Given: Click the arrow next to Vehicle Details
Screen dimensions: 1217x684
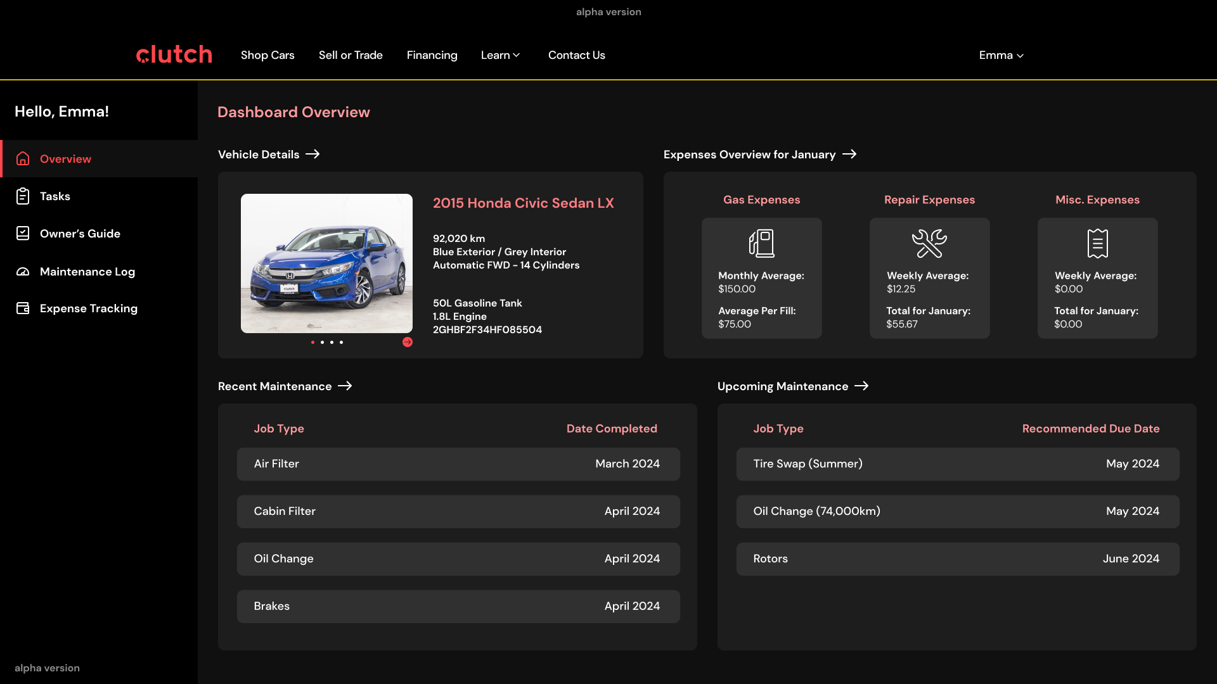Looking at the screenshot, I should [312, 154].
